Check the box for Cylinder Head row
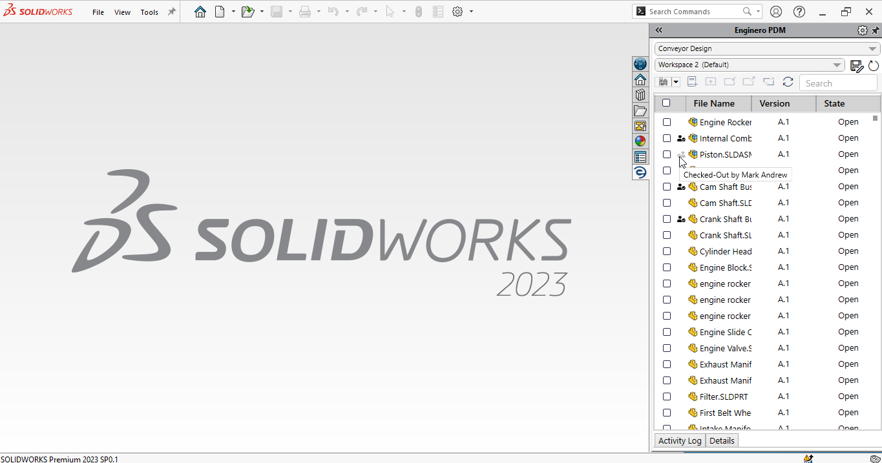The width and height of the screenshot is (882, 463). (667, 251)
